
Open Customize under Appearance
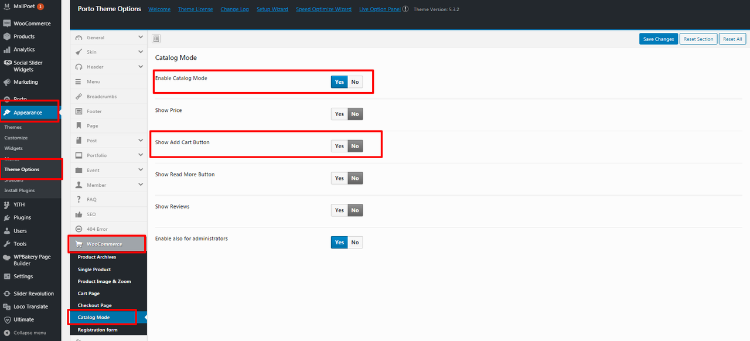tap(16, 138)
